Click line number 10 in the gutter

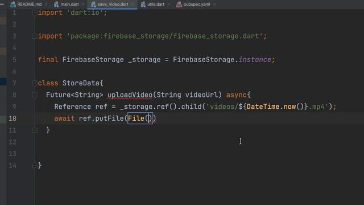pyautogui.click(x=13, y=118)
